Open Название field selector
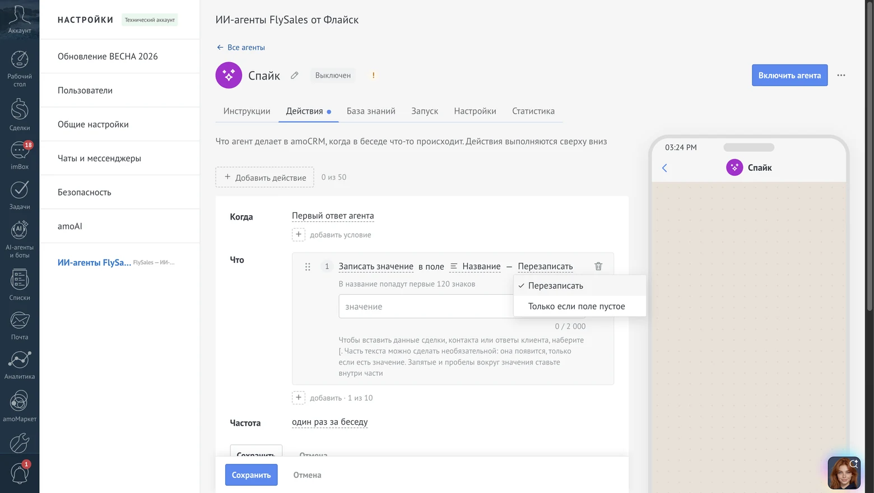 click(476, 266)
